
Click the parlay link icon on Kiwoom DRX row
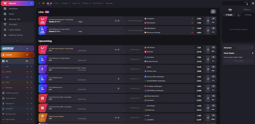[119, 79]
